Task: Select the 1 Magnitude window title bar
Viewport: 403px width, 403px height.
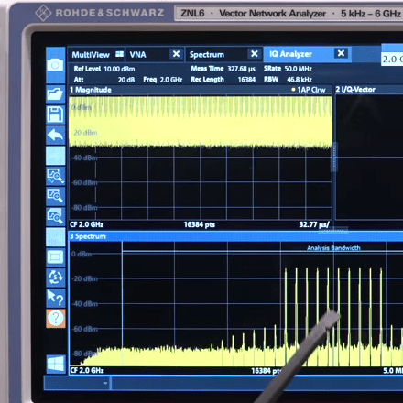Action: (201, 90)
